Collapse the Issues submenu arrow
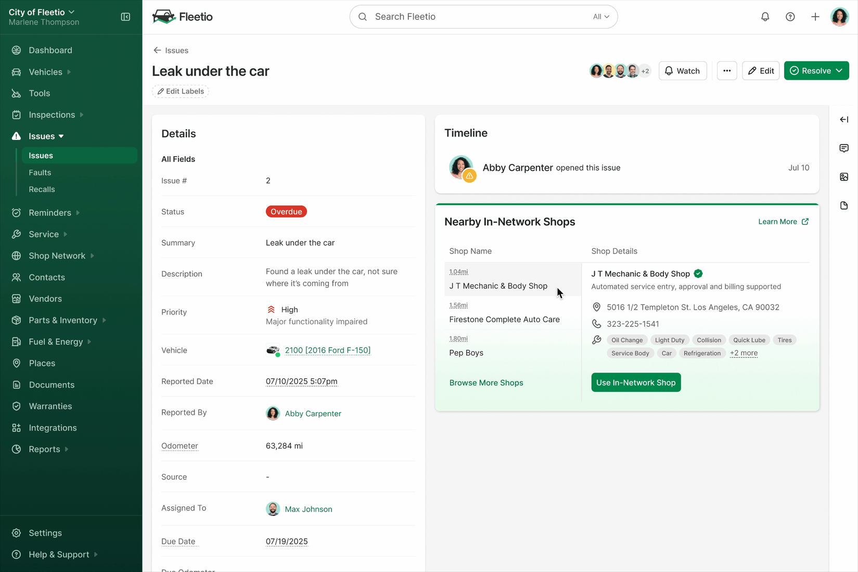858x572 pixels. click(x=61, y=136)
